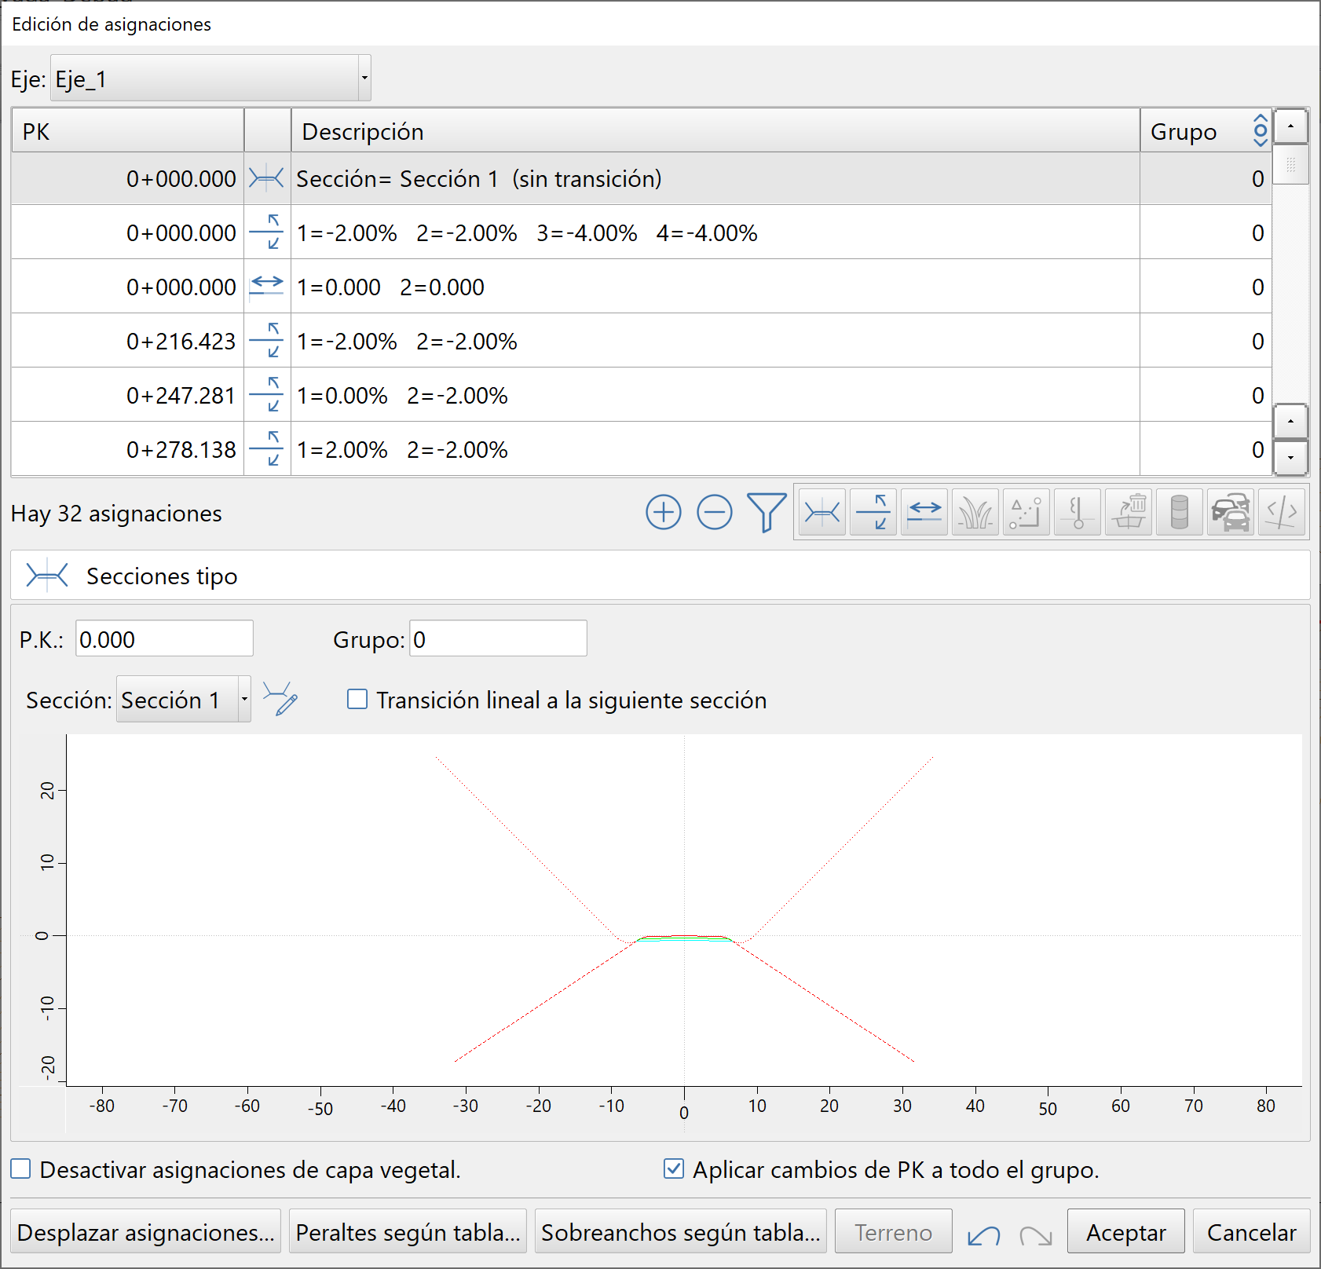Open the Eje dropdown showing Eje_1
The height and width of the screenshot is (1269, 1321).
click(x=210, y=79)
